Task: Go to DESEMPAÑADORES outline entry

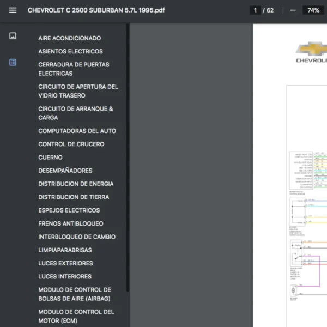Action: (65, 171)
